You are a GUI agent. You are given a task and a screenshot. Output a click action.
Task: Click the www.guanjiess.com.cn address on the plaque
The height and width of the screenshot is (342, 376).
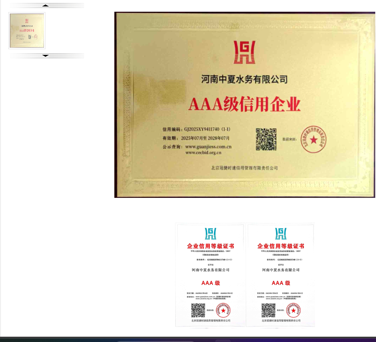click(x=208, y=146)
